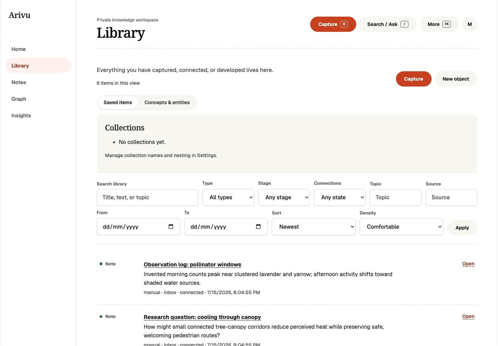Expand the Connections dropdown showing Any state

(340, 198)
